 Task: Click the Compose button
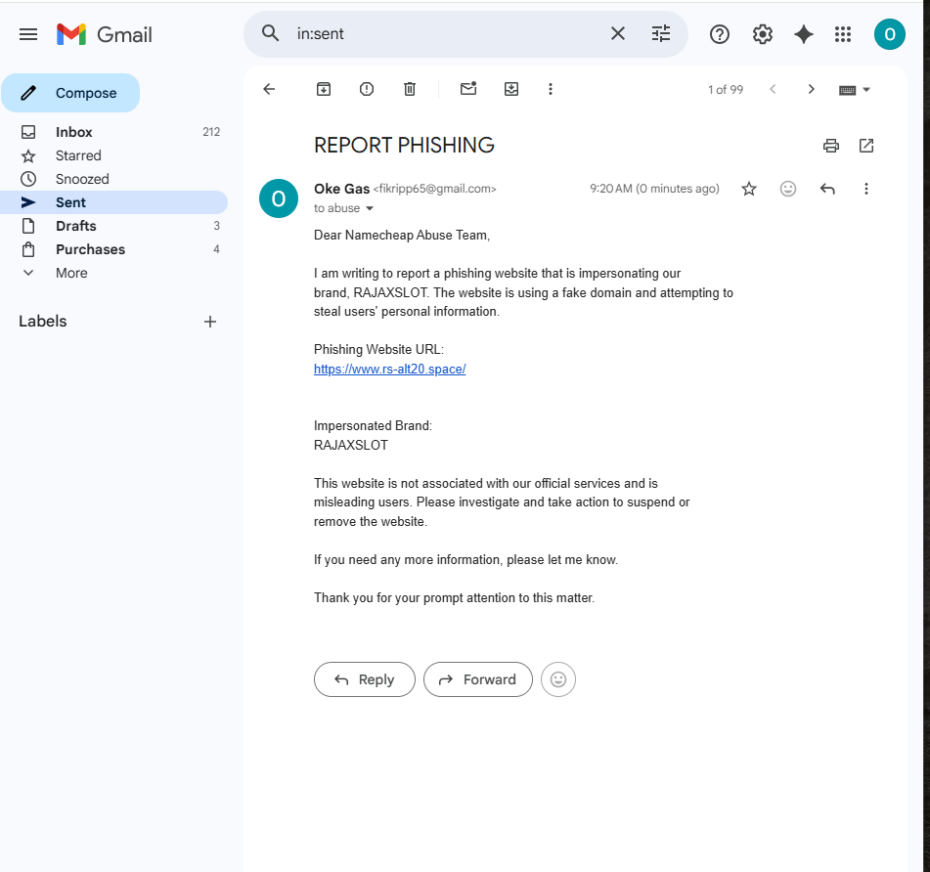pos(70,93)
